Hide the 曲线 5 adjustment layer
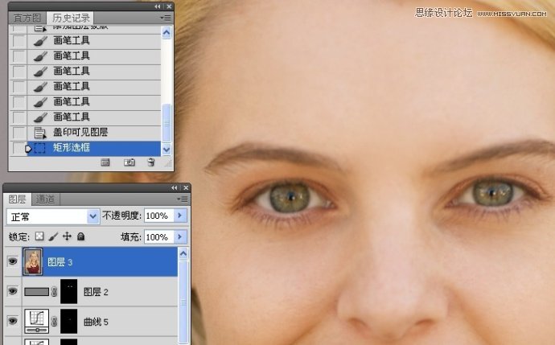The image size is (555, 345). tap(12, 321)
